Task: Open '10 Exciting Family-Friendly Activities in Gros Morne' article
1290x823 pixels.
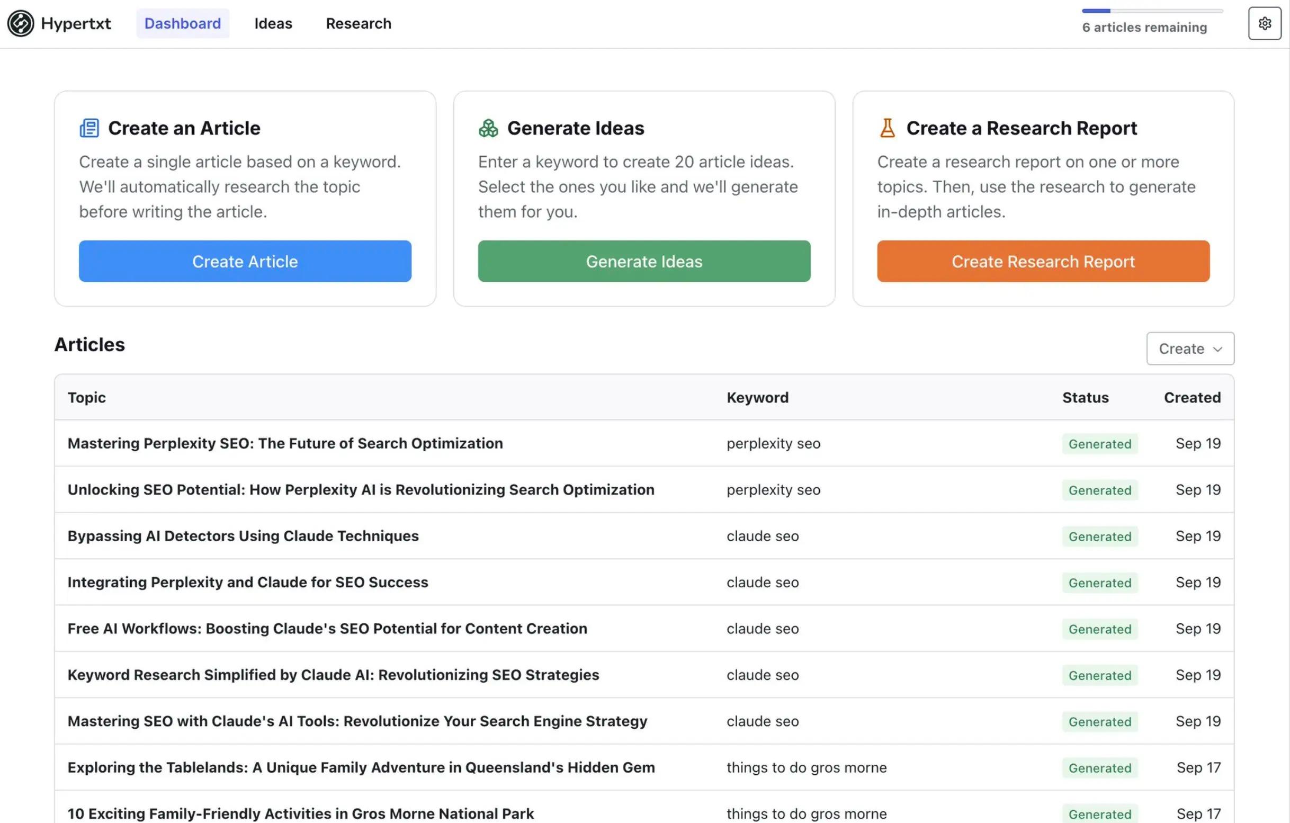Action: pyautogui.click(x=301, y=814)
